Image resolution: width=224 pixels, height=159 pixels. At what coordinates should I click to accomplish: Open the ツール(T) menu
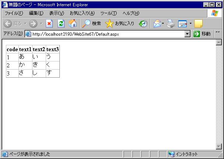(108, 13)
